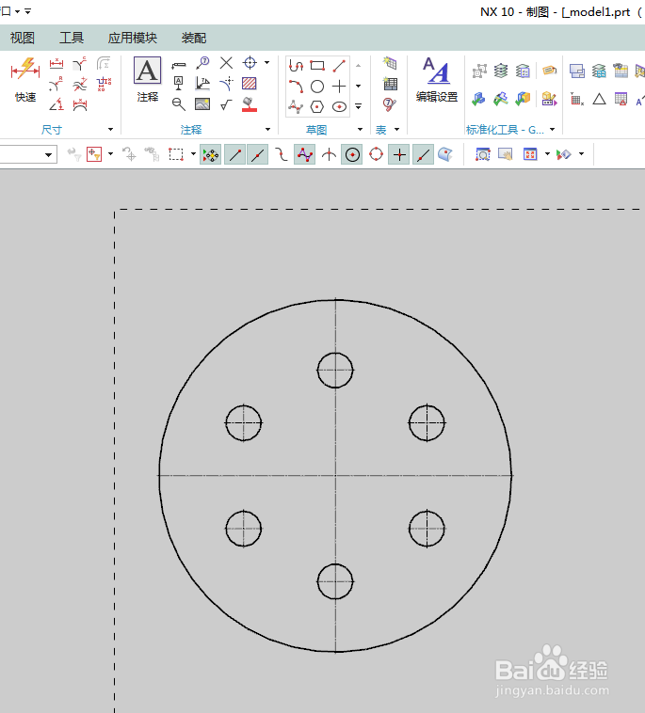Click the raster image icon
Viewport: 645px width, 713px height.
[202, 104]
